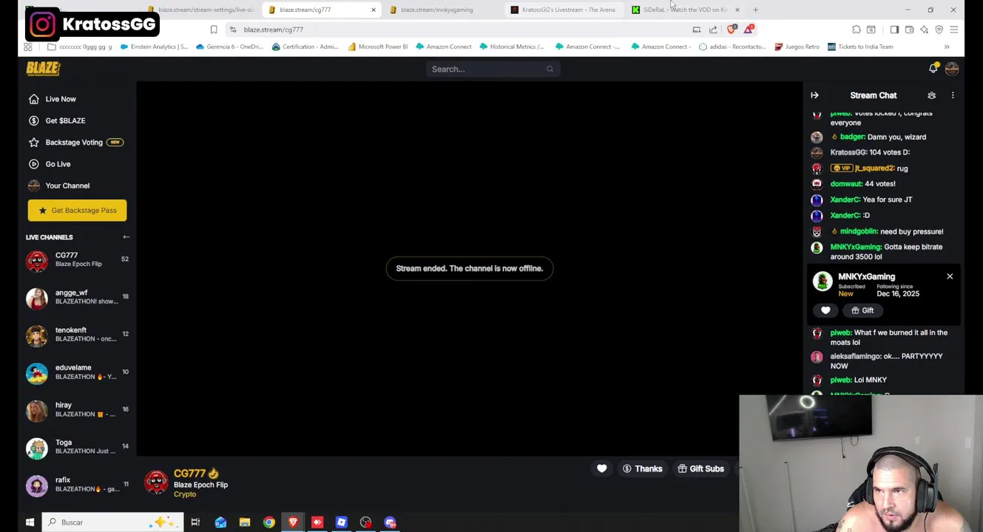Open the tenokenft live channel
Viewport: 983px width, 532px height.
point(77,335)
